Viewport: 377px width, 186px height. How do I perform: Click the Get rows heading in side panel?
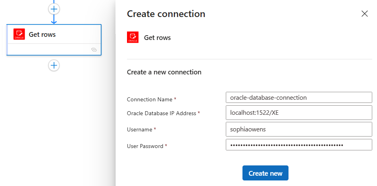pos(157,38)
